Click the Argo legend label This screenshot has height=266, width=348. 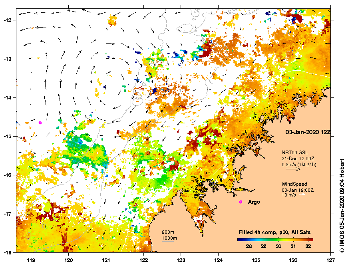254,202
